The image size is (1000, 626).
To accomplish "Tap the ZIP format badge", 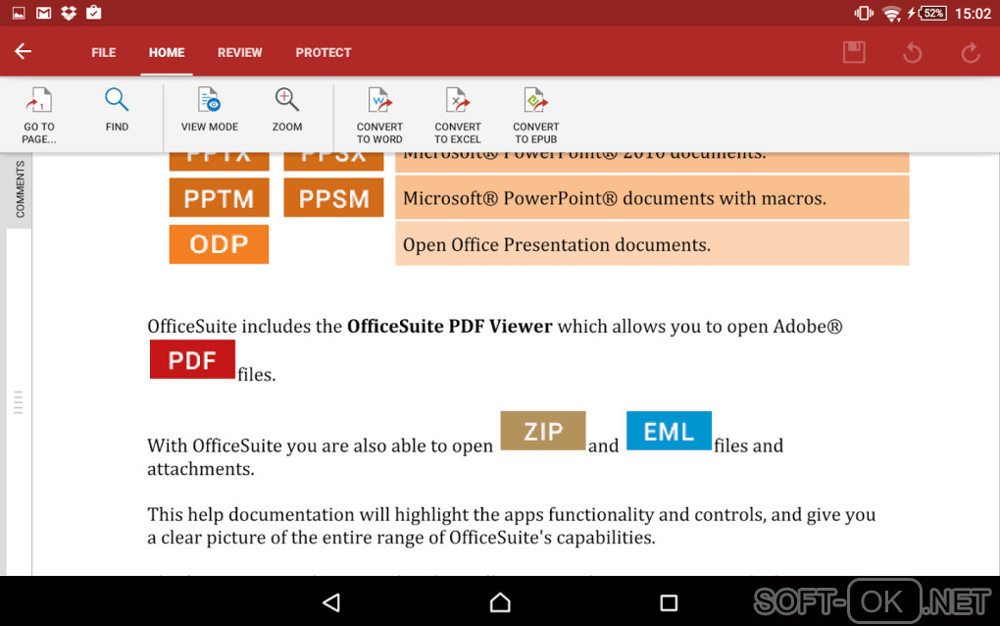I will (543, 431).
